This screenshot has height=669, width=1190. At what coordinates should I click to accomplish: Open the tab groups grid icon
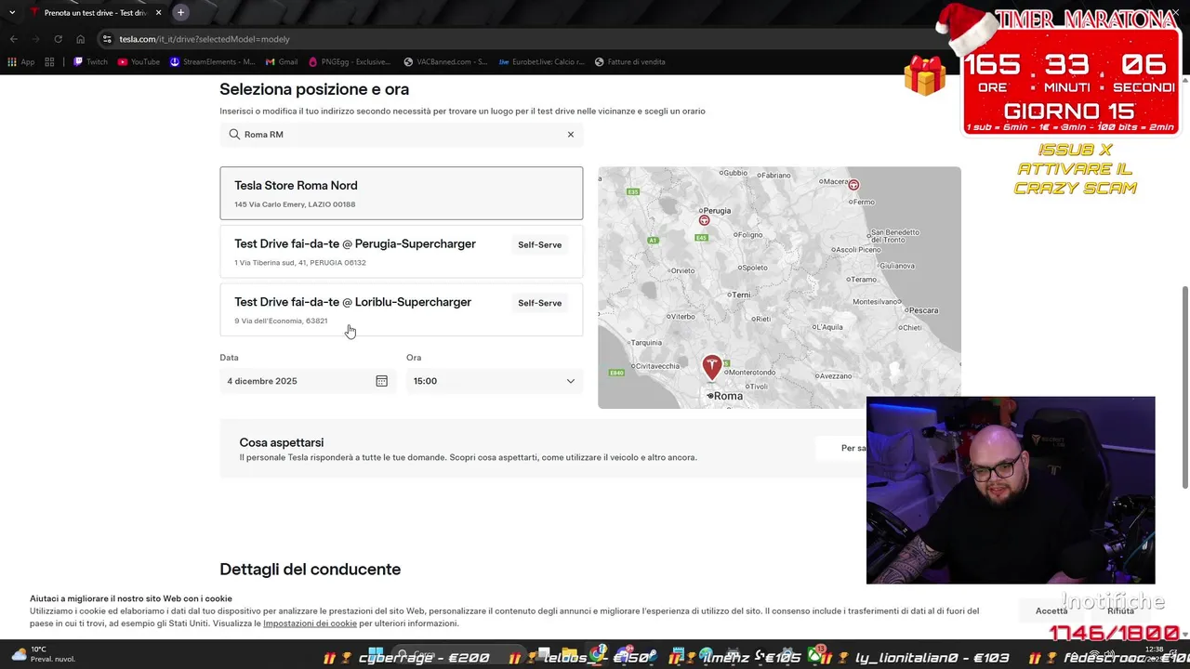tap(49, 62)
